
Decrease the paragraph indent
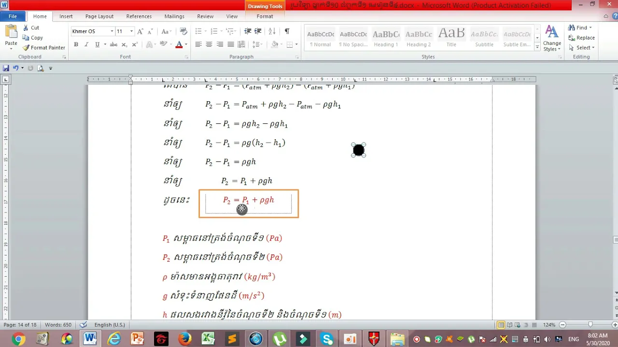click(x=248, y=31)
